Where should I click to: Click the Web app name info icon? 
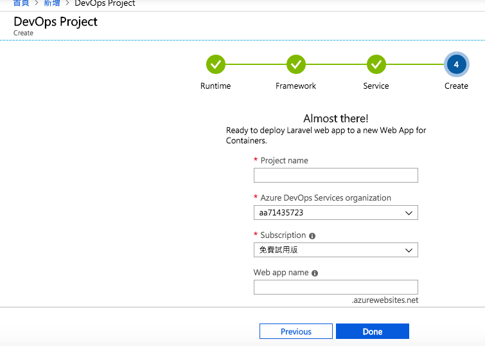(x=315, y=273)
